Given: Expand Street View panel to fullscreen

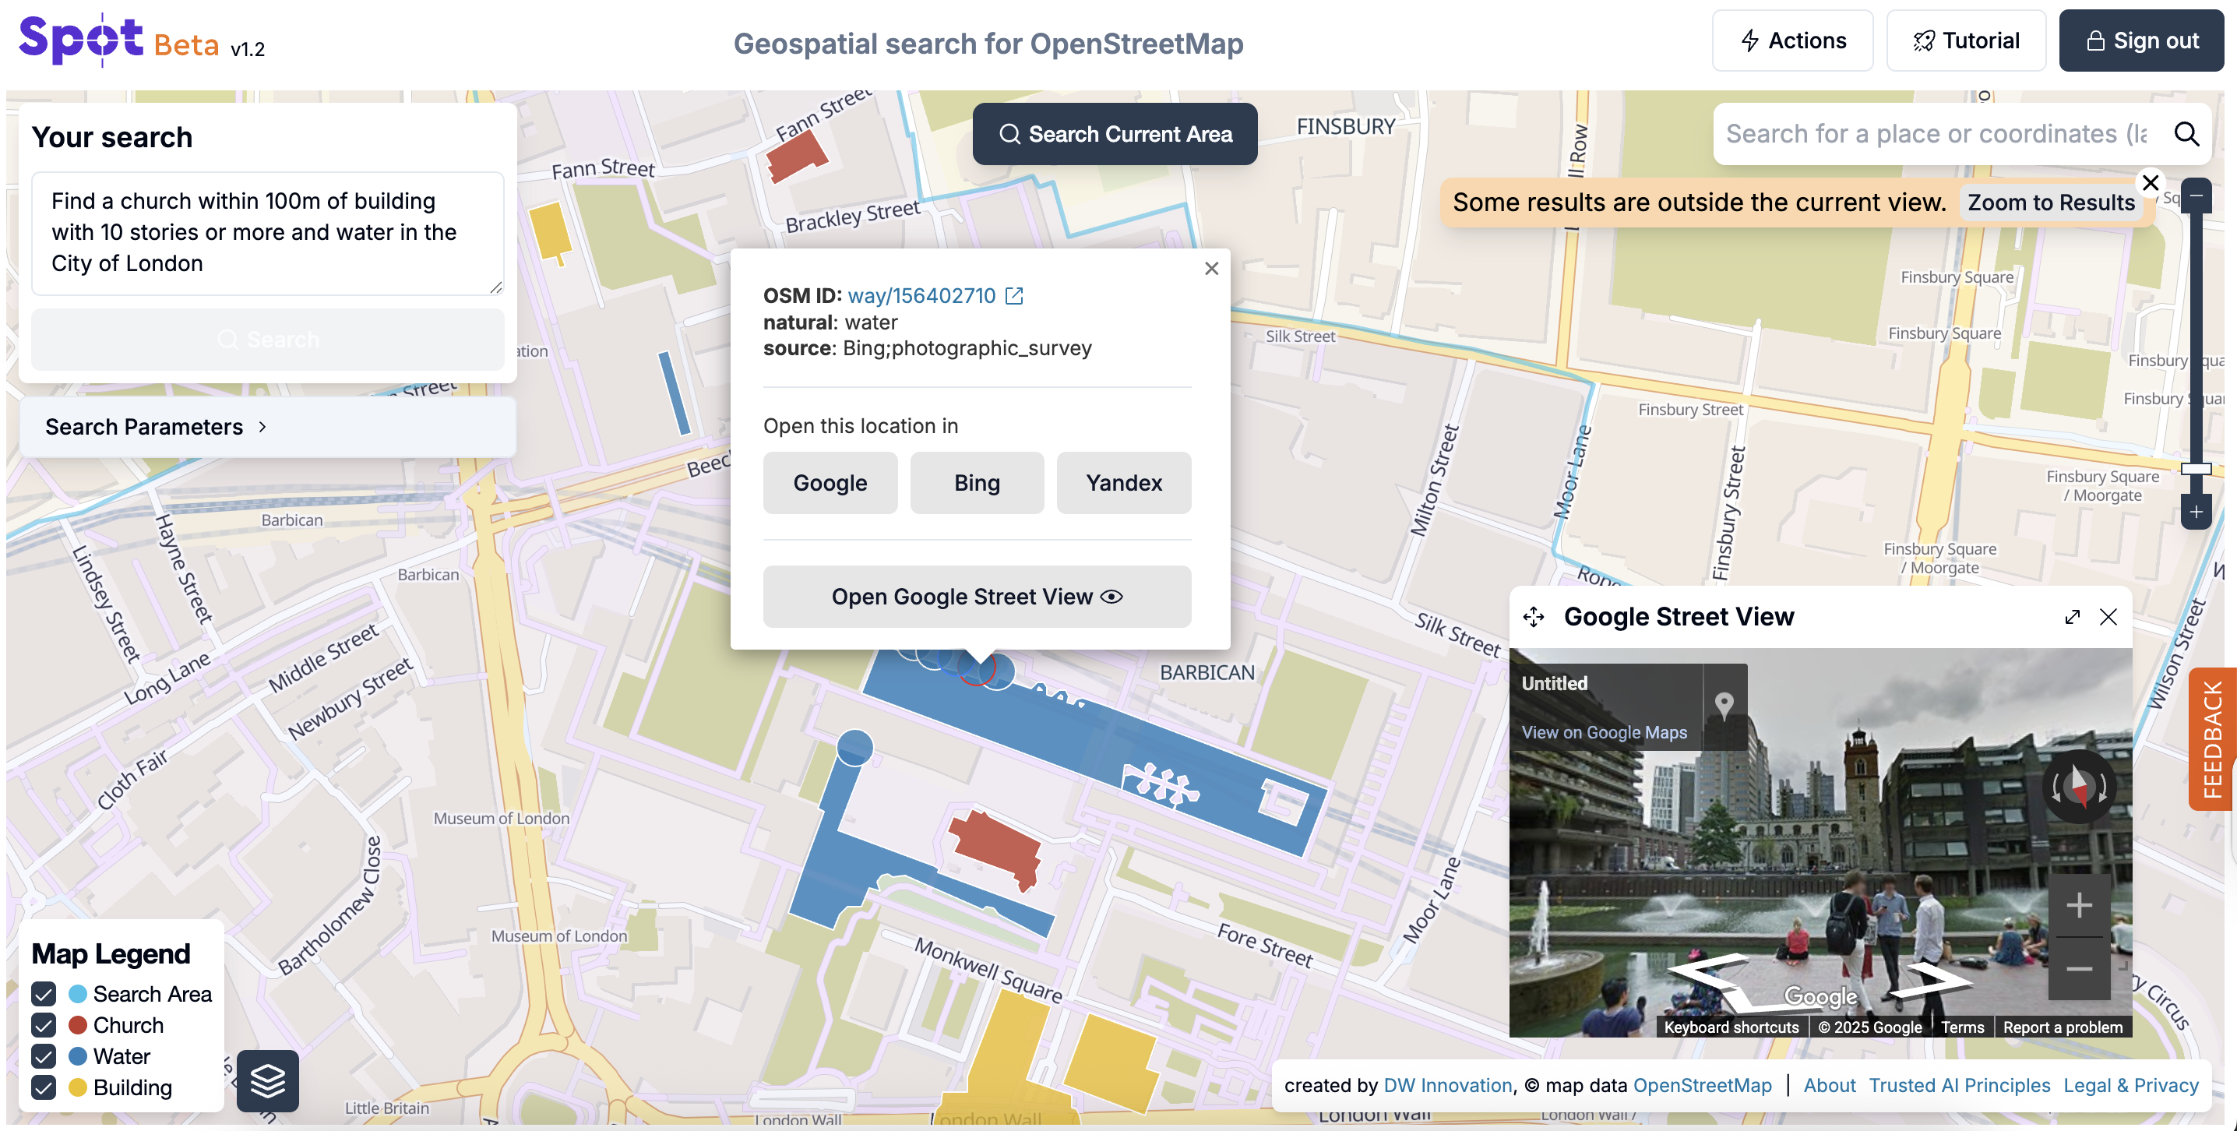Looking at the screenshot, I should pyautogui.click(x=2072, y=617).
